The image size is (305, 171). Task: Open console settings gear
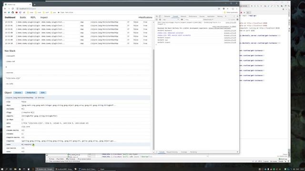point(237,19)
